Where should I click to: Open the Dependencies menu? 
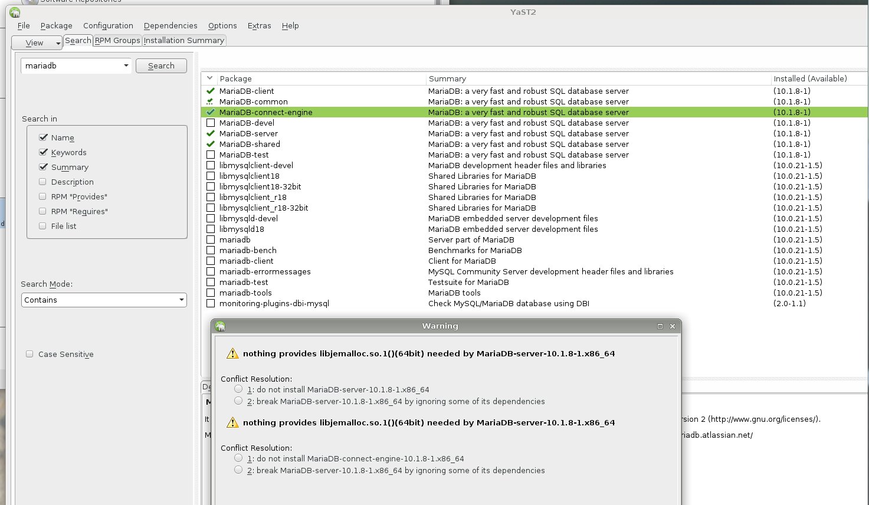pyautogui.click(x=170, y=25)
